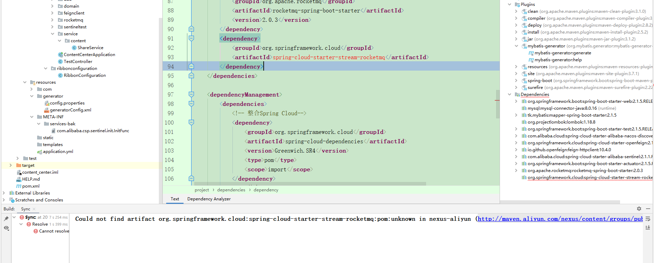The image size is (654, 263).
Task: Hide the Build panel with minimize dash
Action: (x=648, y=209)
